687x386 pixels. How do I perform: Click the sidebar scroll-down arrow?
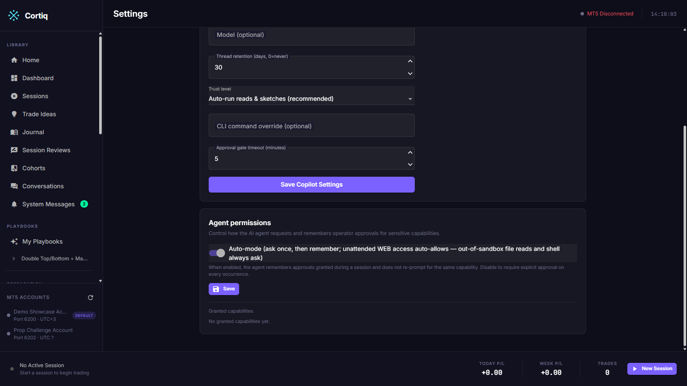pyautogui.click(x=100, y=281)
